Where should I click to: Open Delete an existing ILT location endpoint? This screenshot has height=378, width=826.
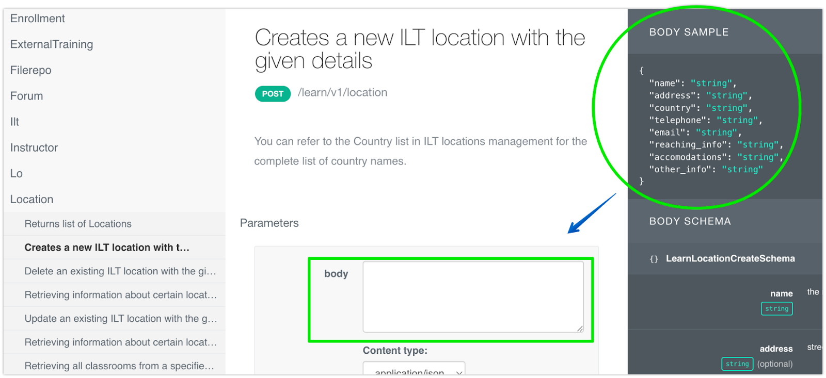coord(120,271)
